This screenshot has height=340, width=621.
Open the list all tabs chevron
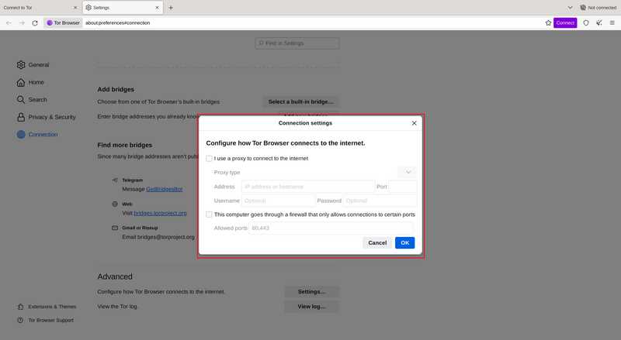point(570,8)
